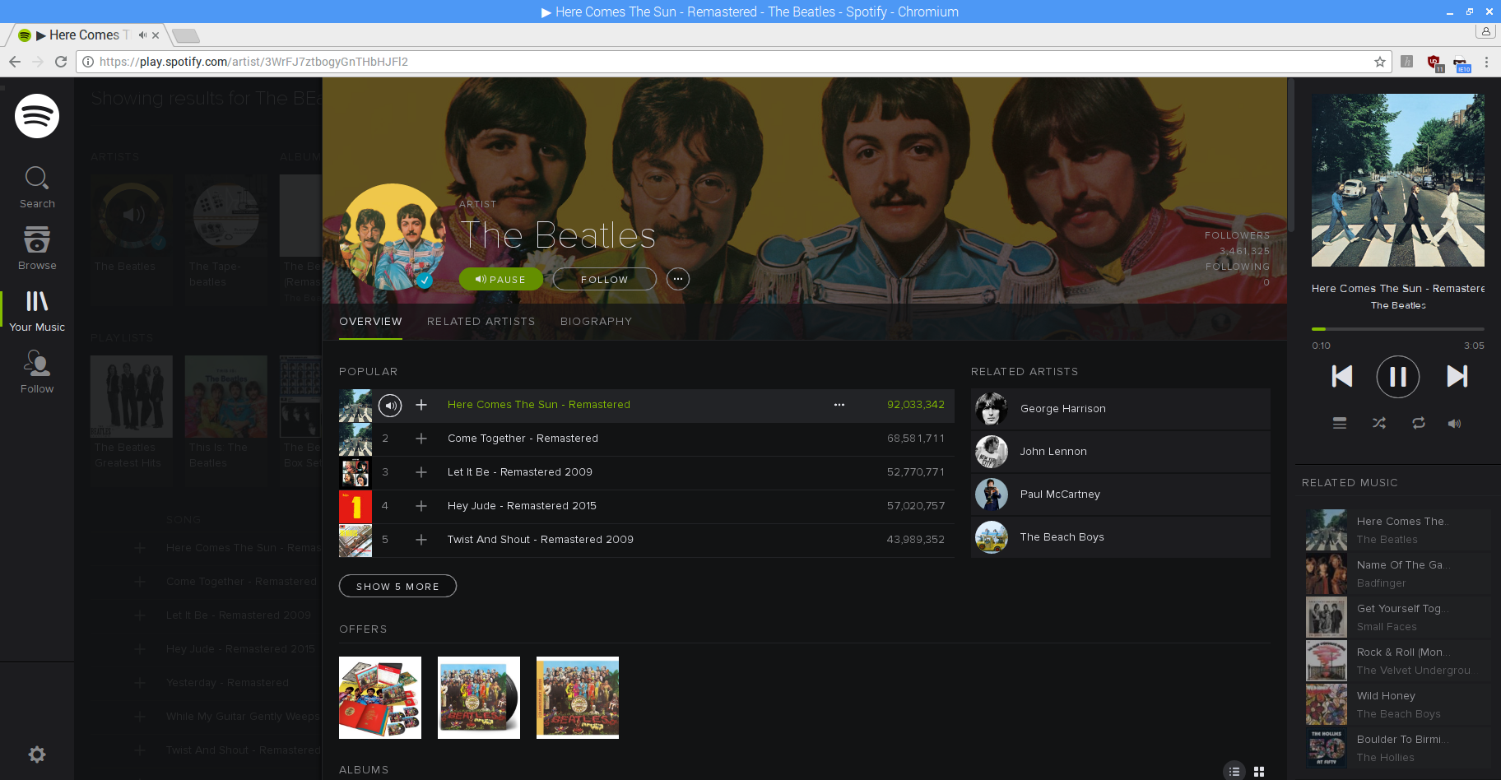Show 5 more popular songs
The image size is (1501, 780).
click(397, 586)
